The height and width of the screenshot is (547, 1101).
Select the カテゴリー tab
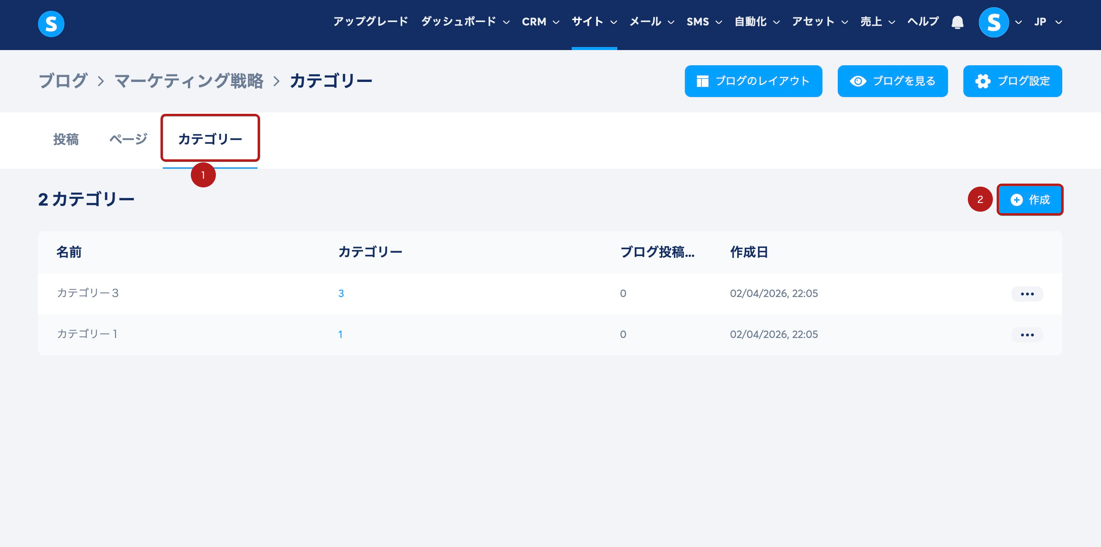click(x=210, y=139)
